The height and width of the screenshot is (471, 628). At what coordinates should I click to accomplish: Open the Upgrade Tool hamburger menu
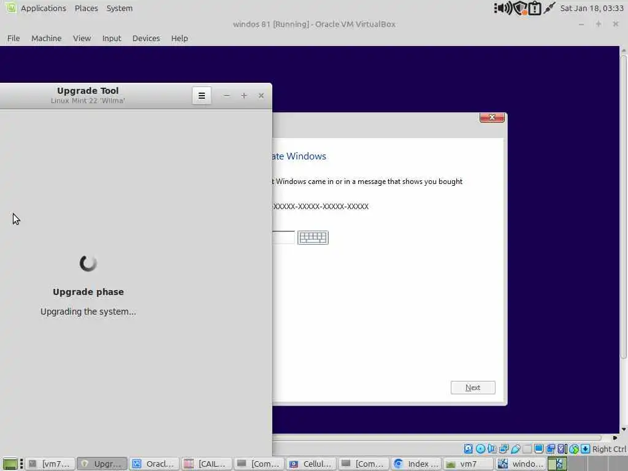[201, 96]
